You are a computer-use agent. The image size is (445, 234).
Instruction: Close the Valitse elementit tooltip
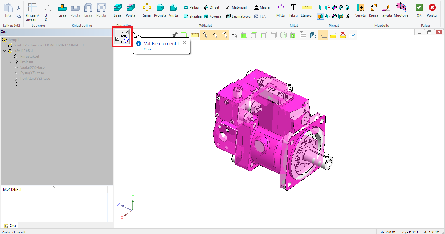[x=185, y=42]
